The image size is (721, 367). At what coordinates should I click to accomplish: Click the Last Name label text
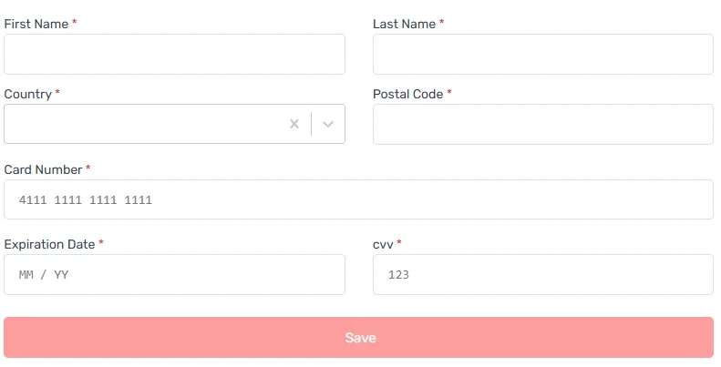[x=404, y=25]
